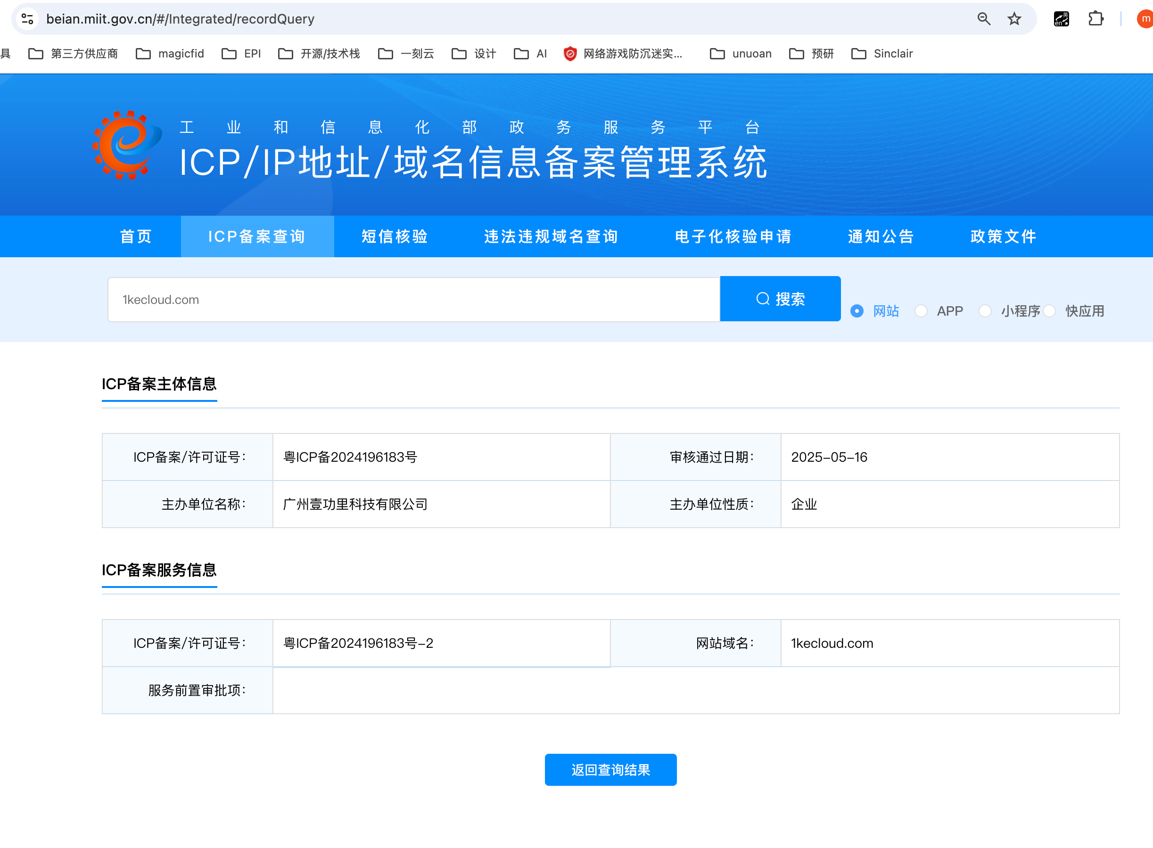Select the 快应用 radio option
The image size is (1153, 848).
click(x=1049, y=311)
